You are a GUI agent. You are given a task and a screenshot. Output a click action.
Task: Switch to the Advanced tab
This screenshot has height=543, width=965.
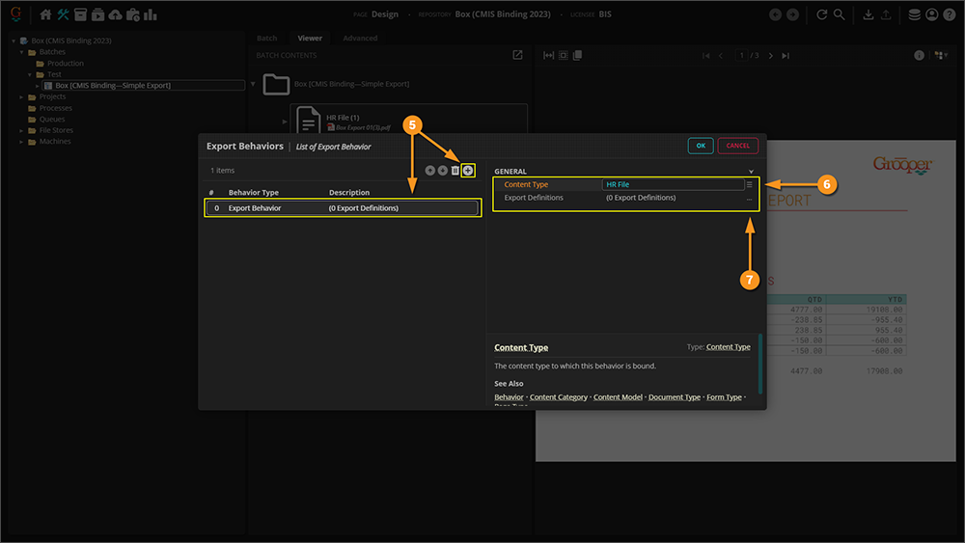pos(360,39)
